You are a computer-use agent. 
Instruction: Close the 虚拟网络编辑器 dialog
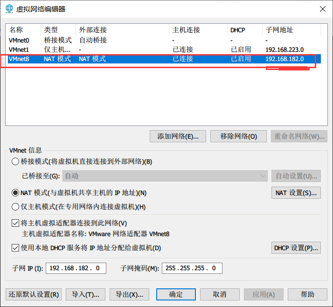click(323, 9)
